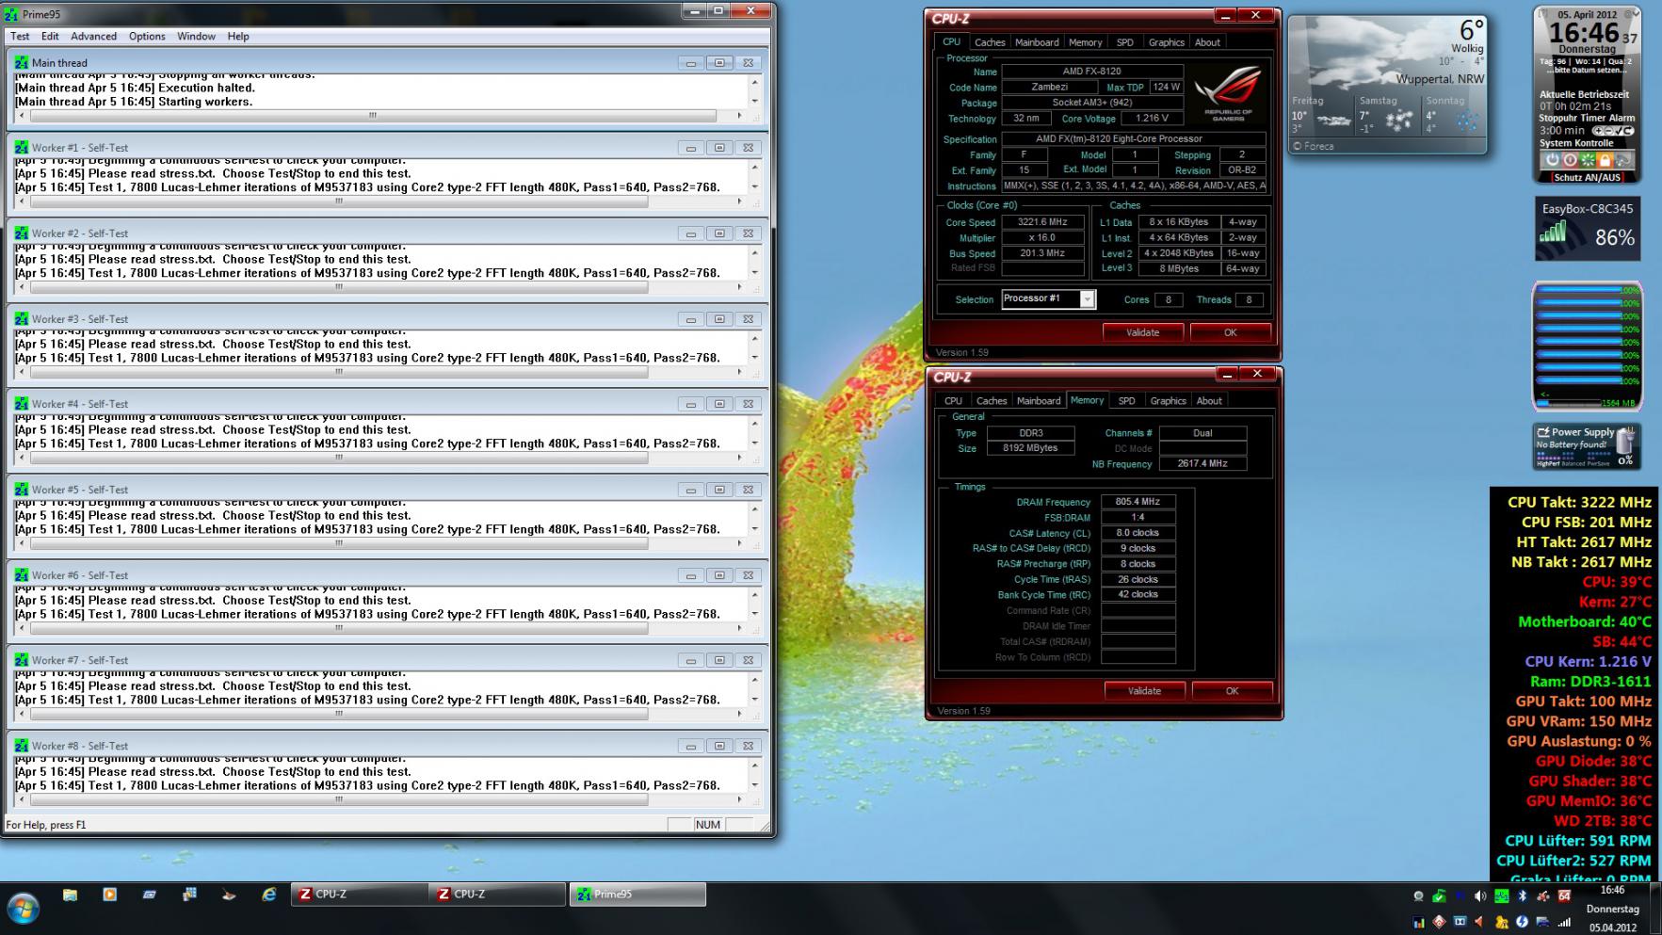The height and width of the screenshot is (935, 1662).
Task: Click the Size value 8192 MBytes
Action: pyautogui.click(x=1030, y=448)
